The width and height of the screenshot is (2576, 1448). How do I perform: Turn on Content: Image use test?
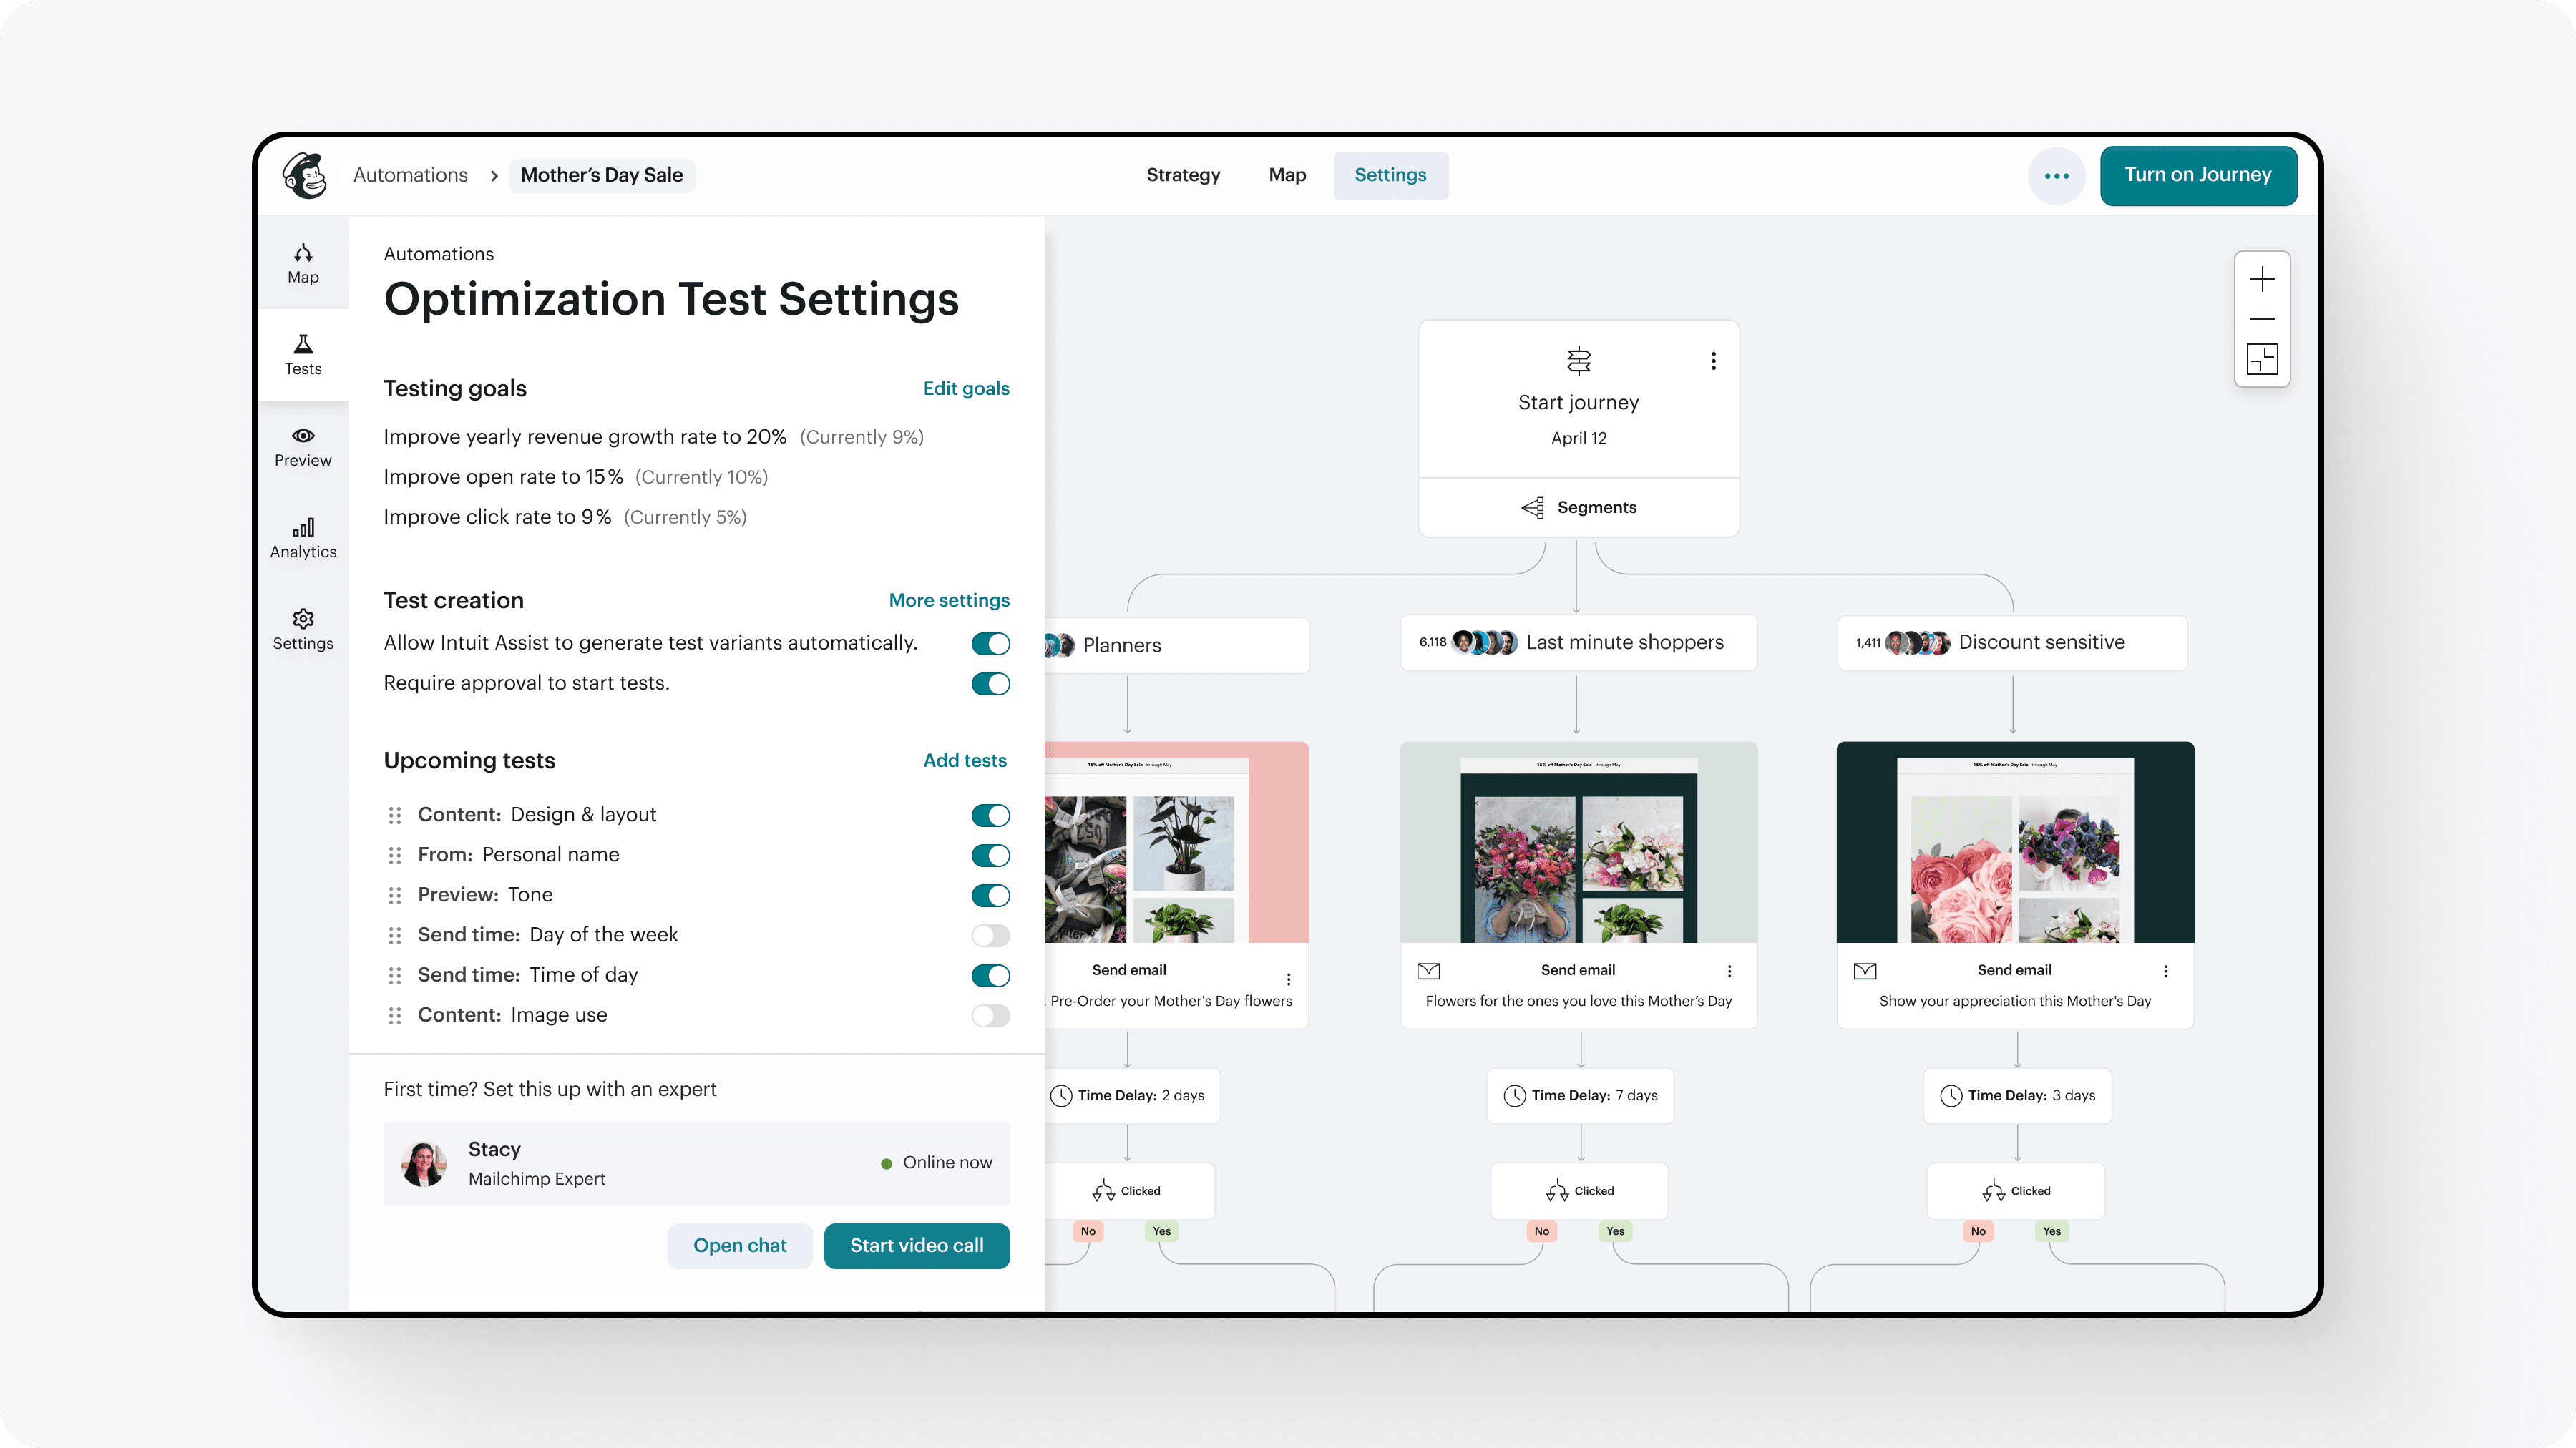tap(990, 1015)
